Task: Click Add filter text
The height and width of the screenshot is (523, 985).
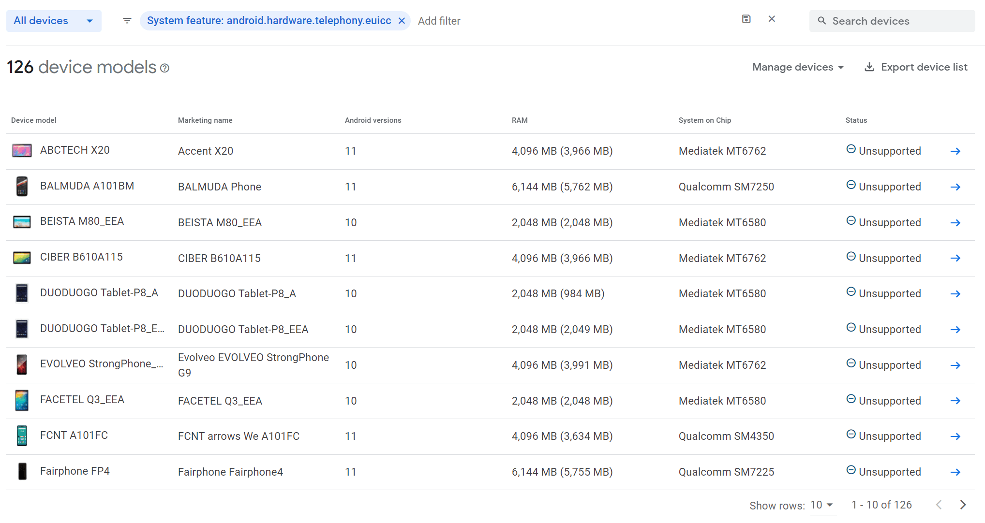Action: 439,21
